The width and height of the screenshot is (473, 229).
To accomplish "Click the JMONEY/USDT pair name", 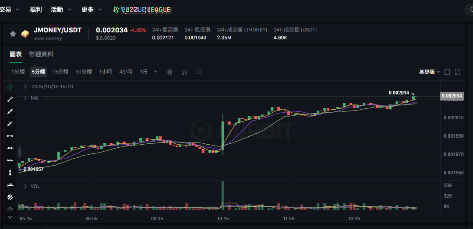I will [x=58, y=31].
